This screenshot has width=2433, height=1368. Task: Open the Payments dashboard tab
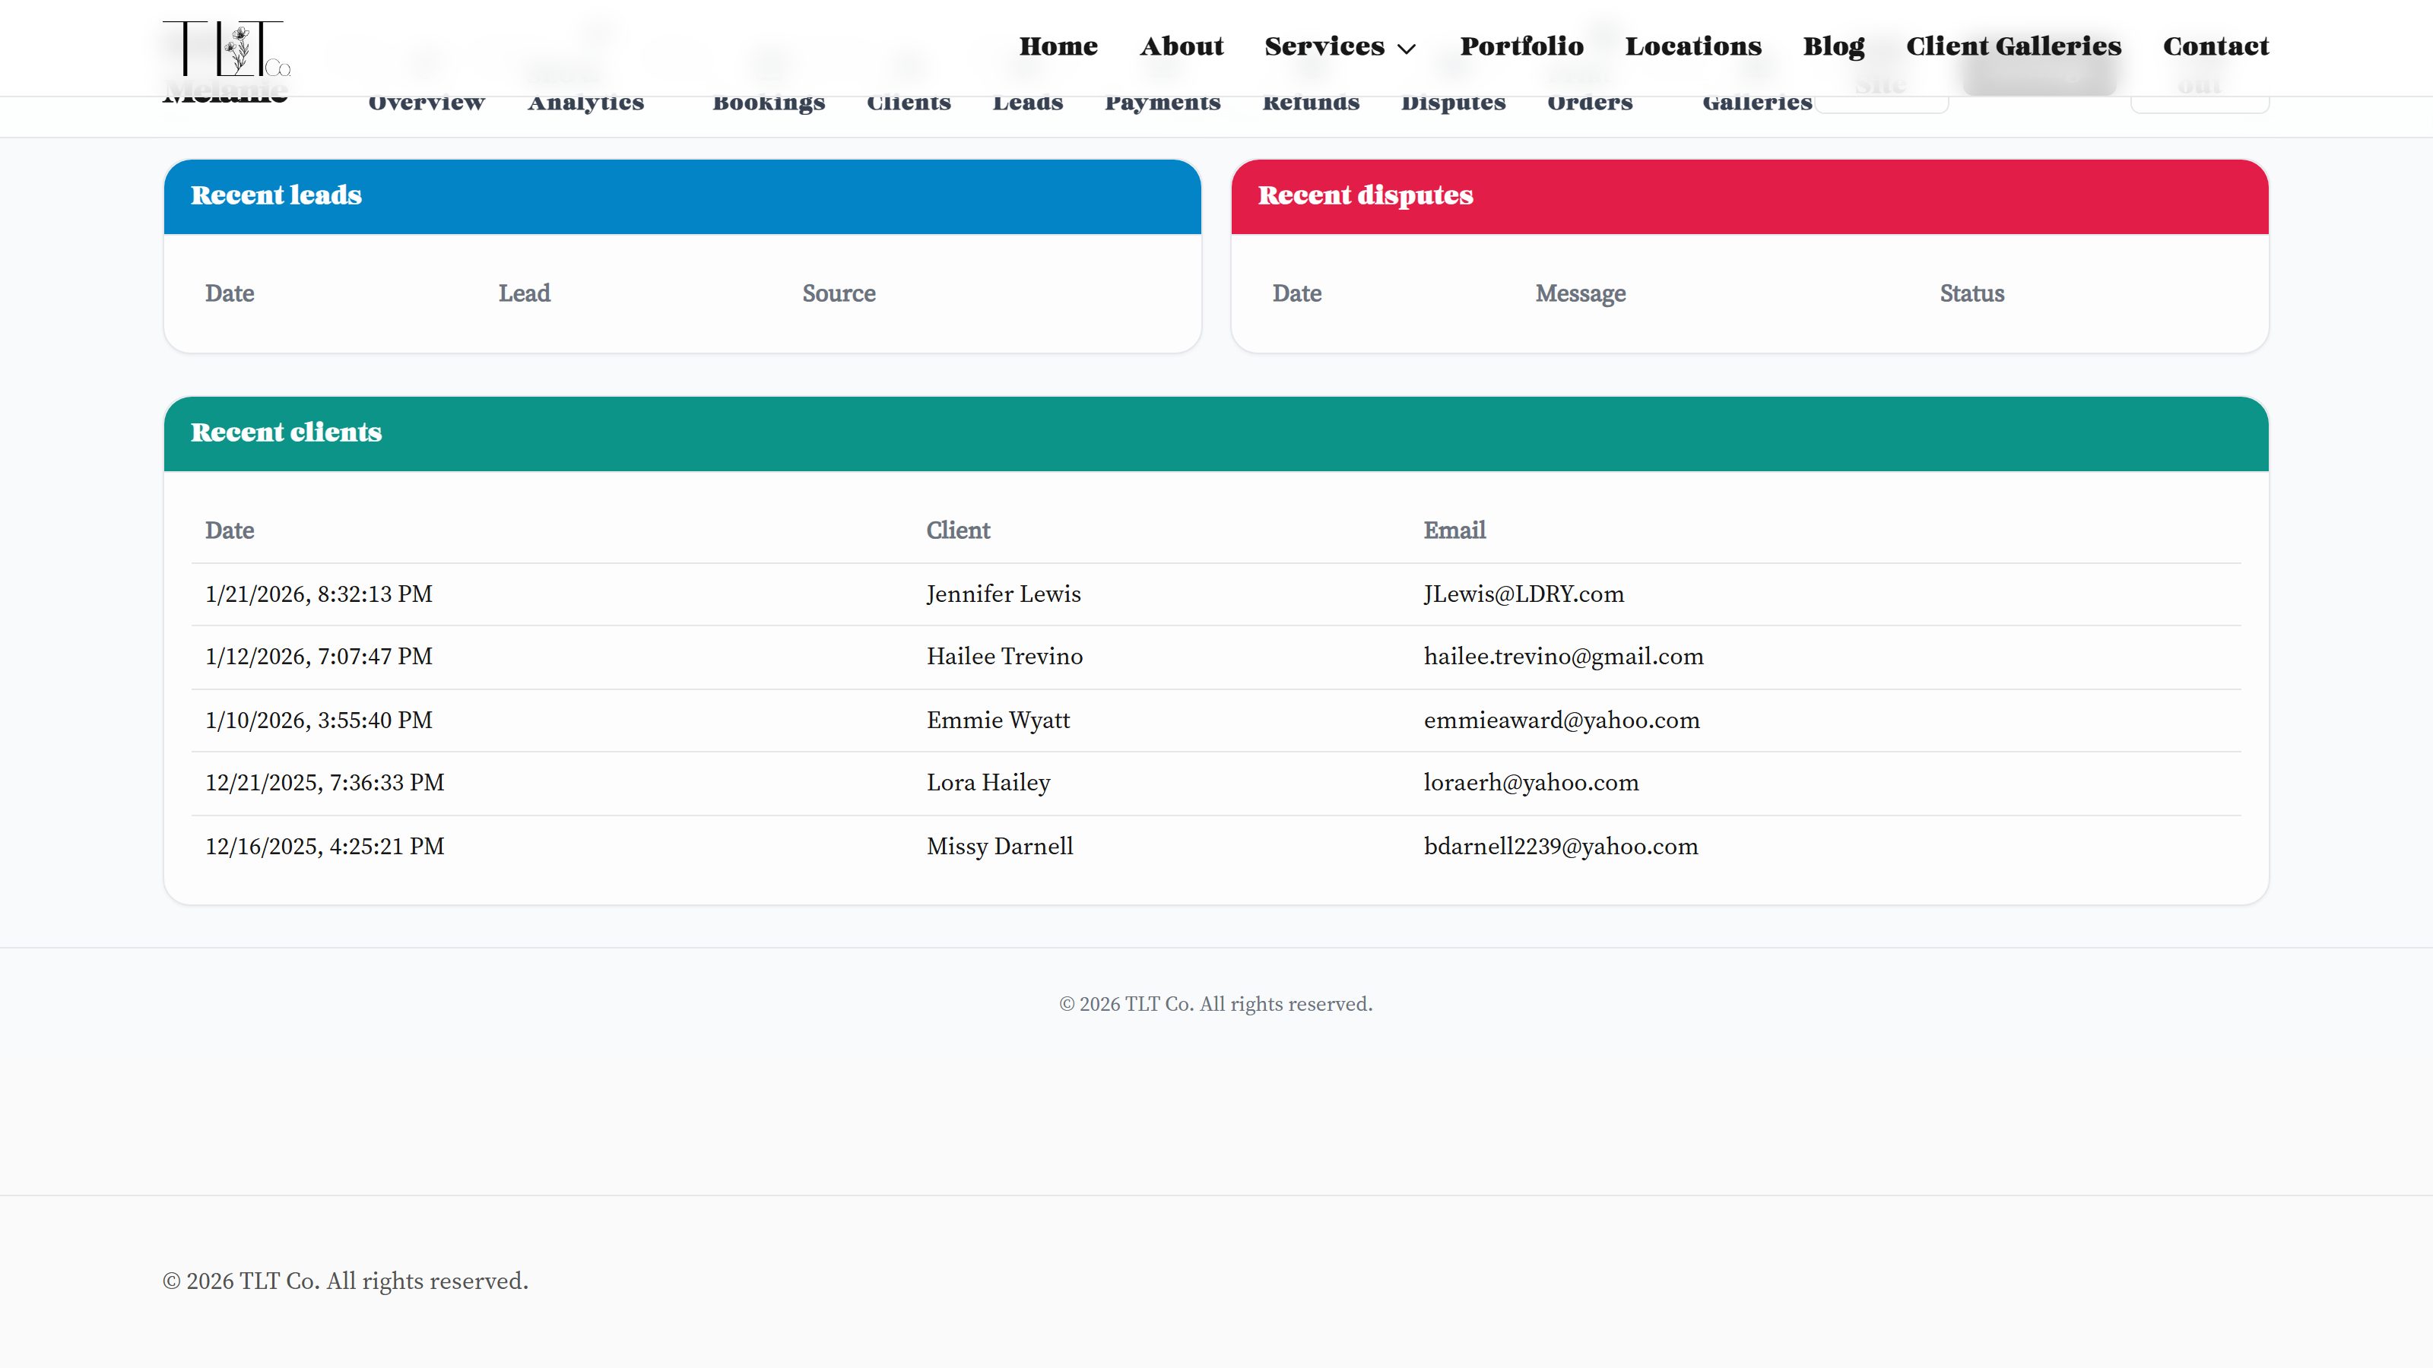coord(1162,104)
